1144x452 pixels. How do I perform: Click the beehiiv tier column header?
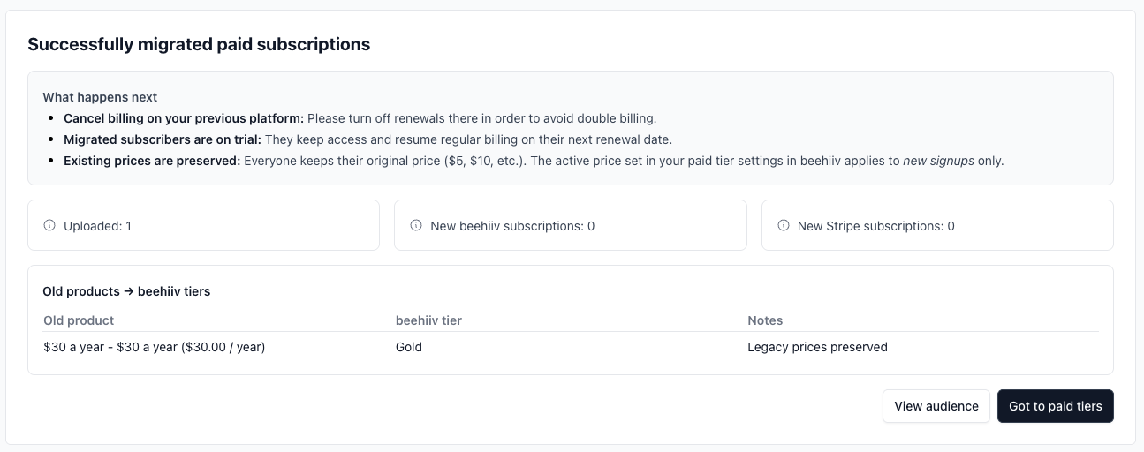[428, 320]
